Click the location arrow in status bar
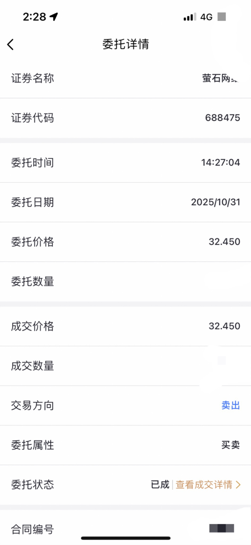This screenshot has width=251, height=545. 54,16
